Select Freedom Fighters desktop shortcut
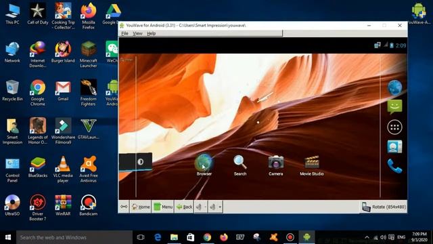The width and height of the screenshot is (433, 244). (x=89, y=93)
